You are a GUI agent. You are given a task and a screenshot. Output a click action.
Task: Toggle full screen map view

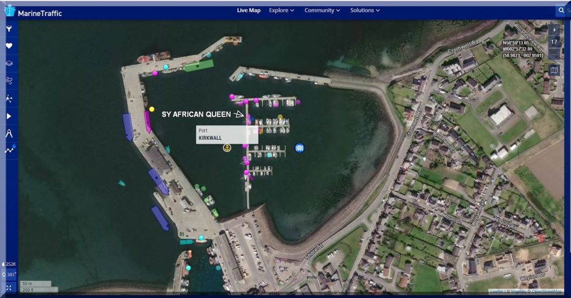9,287
